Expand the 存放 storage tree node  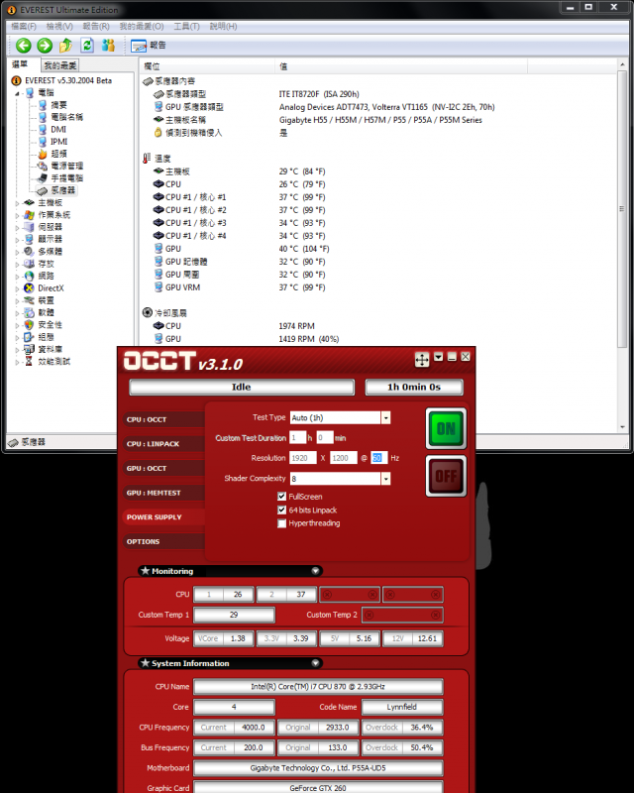pyautogui.click(x=17, y=264)
